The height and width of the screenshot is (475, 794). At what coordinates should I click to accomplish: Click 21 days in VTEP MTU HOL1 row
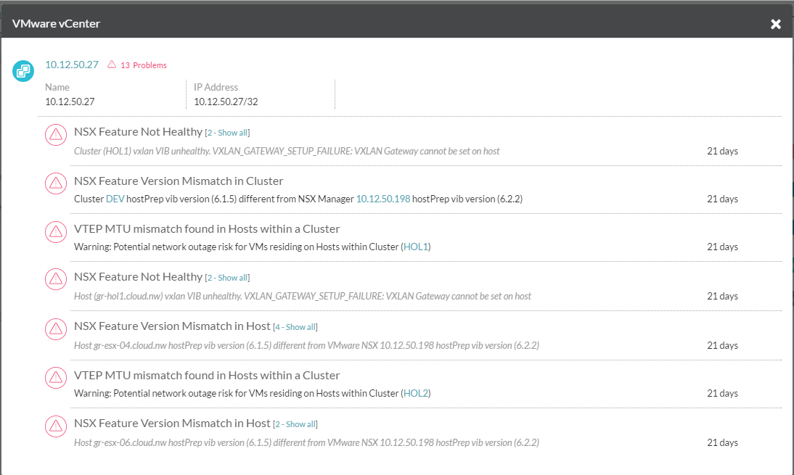coord(723,247)
